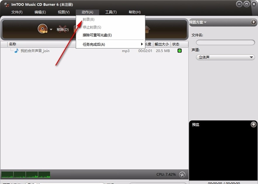This screenshot has width=258, height=184.
Task: Click the 00:02:01 duration cell
Action: coord(145,51)
